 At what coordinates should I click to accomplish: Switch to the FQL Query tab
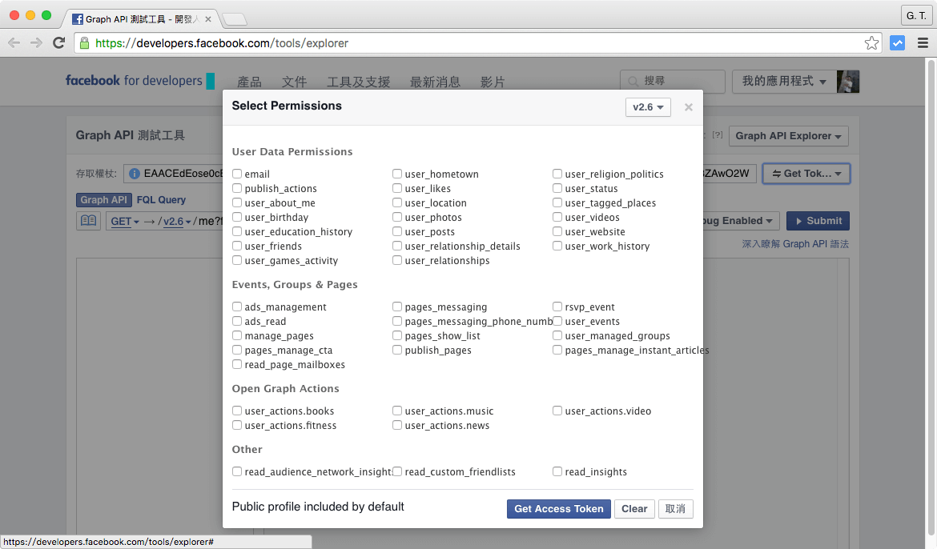161,200
